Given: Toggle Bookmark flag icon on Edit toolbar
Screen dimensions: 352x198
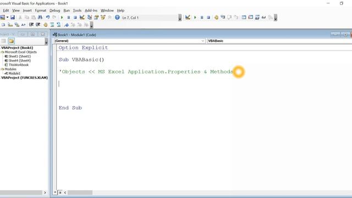Looking at the screenshot, I should pyautogui.click(x=66, y=25).
